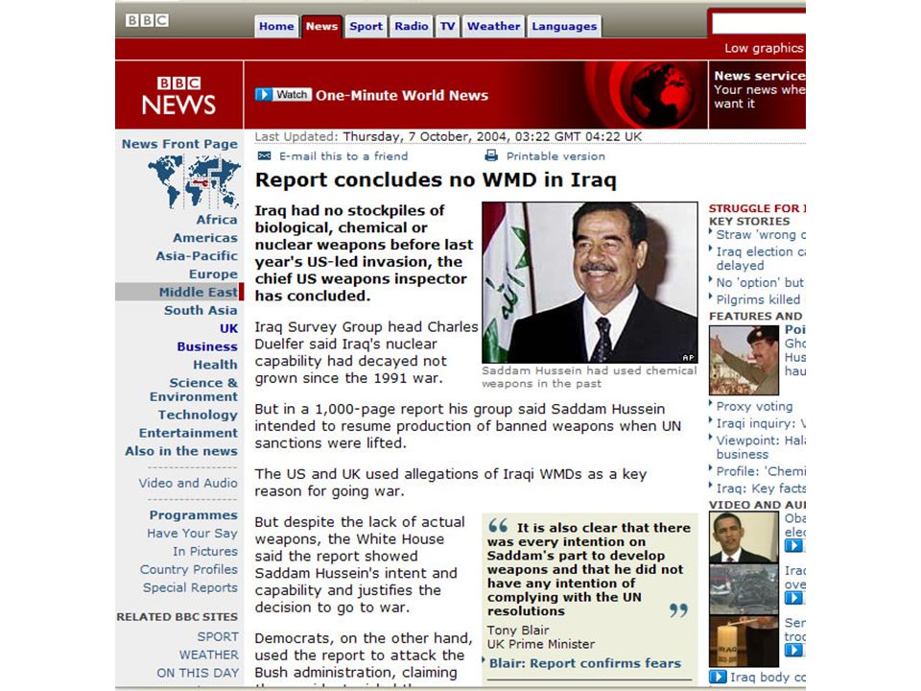921x691 pixels.
Task: Open the South Asia section
Action: point(201,310)
